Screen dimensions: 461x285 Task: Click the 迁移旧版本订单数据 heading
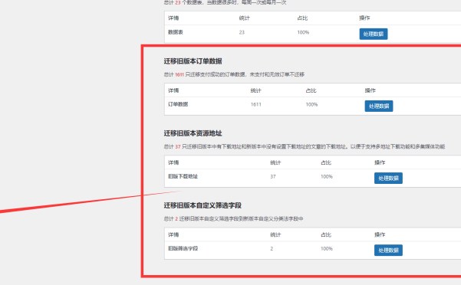pos(193,61)
